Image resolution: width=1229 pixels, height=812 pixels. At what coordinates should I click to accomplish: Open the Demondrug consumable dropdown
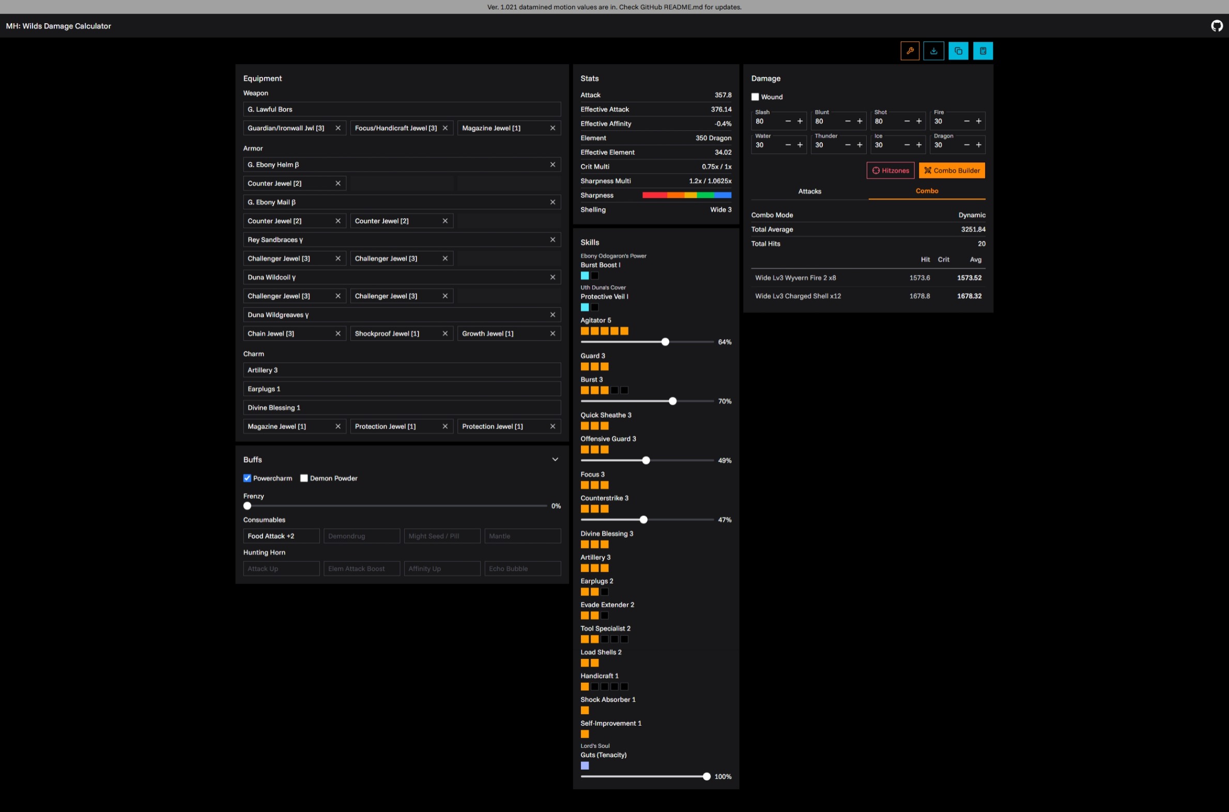coord(361,536)
